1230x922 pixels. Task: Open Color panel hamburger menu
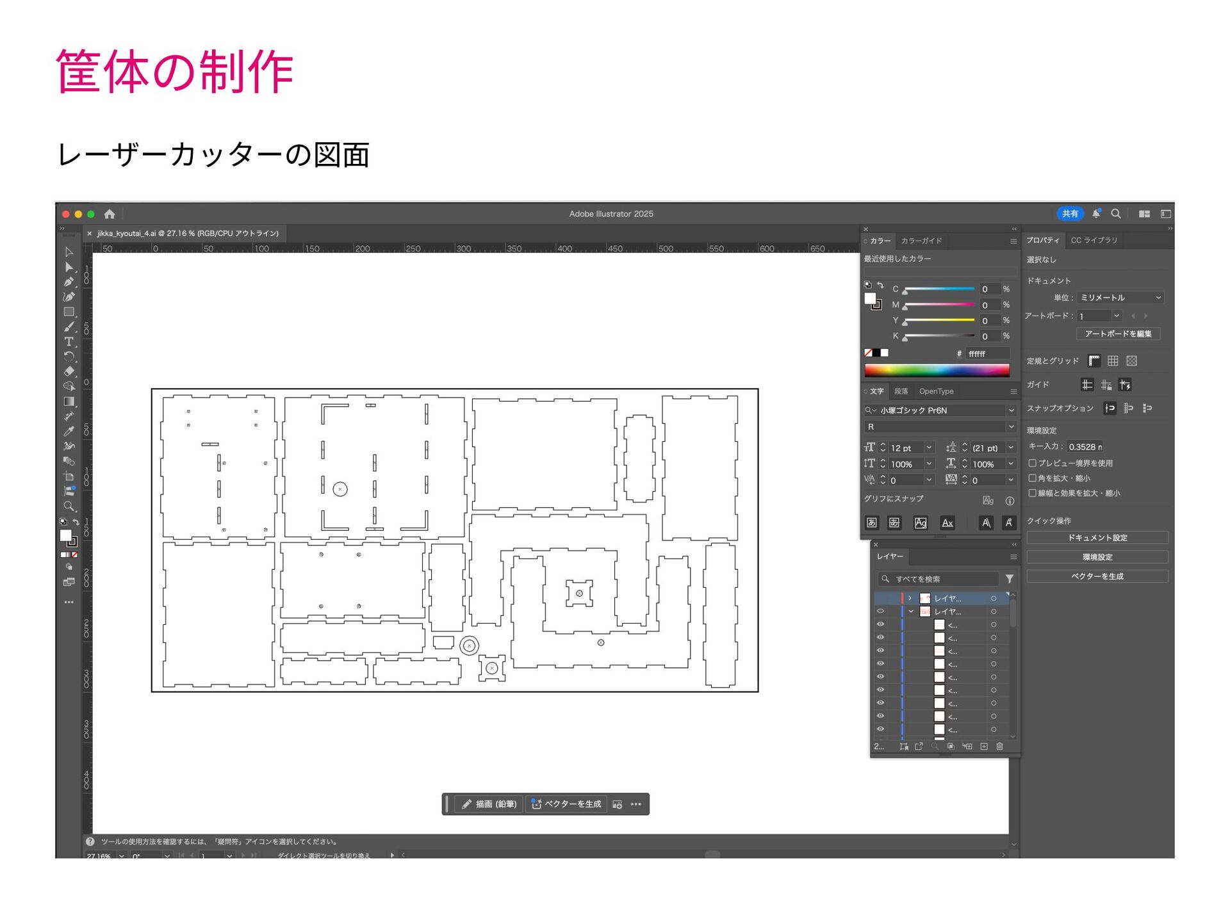click(x=1013, y=241)
